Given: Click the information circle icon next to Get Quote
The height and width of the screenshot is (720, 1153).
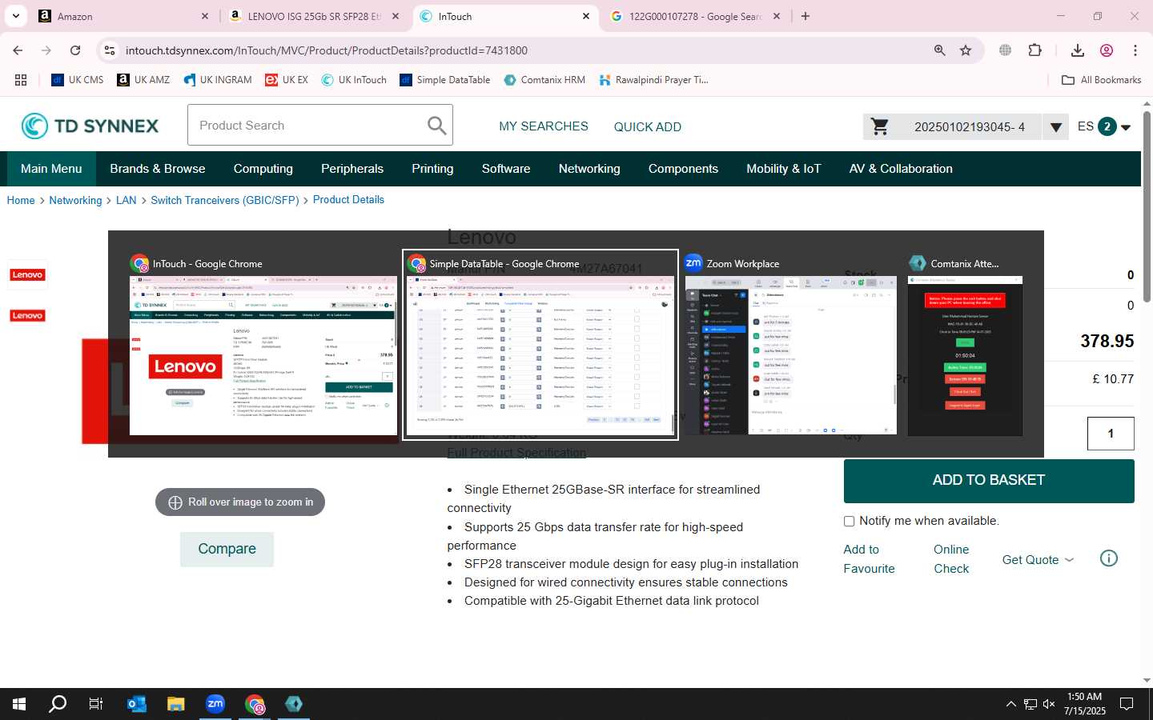Looking at the screenshot, I should pyautogui.click(x=1109, y=558).
